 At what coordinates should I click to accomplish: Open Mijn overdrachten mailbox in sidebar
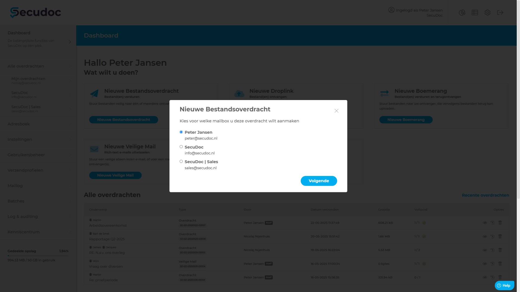pos(38,81)
